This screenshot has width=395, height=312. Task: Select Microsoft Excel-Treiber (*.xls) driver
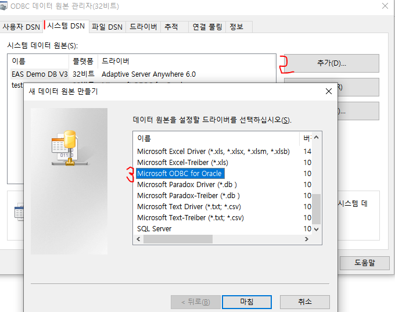click(x=182, y=163)
